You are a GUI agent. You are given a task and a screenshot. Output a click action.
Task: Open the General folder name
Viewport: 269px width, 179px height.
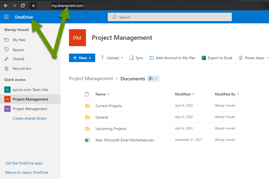pyautogui.click(x=102, y=117)
